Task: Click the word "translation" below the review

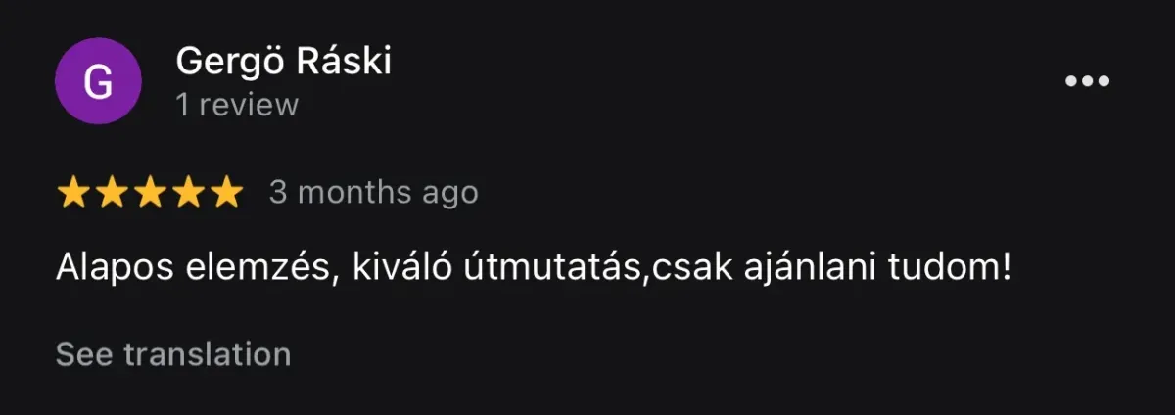Action: (x=208, y=353)
